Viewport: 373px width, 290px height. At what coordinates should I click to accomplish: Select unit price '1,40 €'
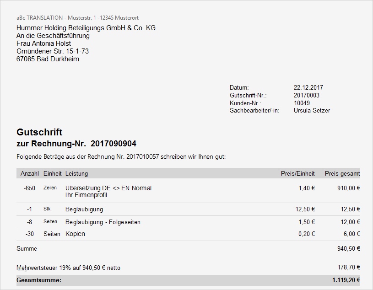point(307,188)
